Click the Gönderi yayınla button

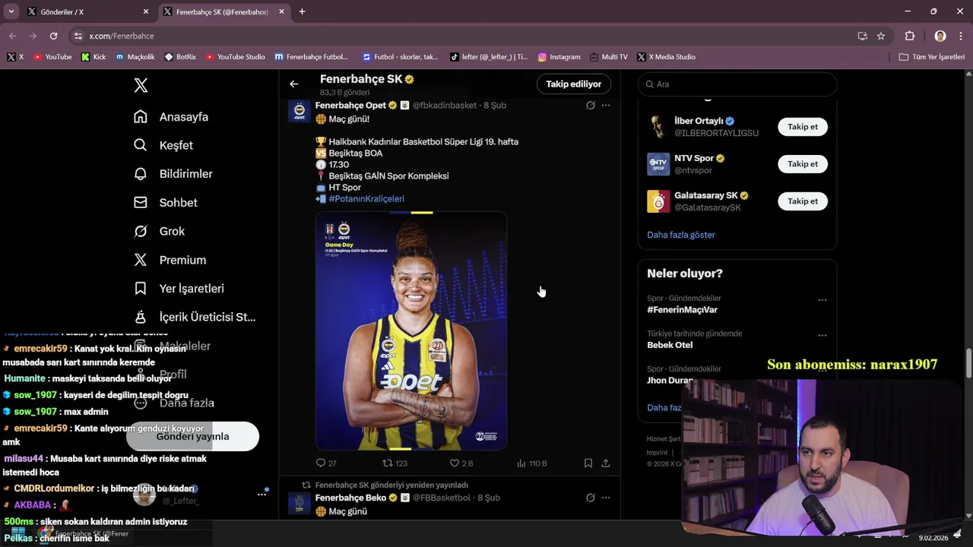click(x=192, y=437)
